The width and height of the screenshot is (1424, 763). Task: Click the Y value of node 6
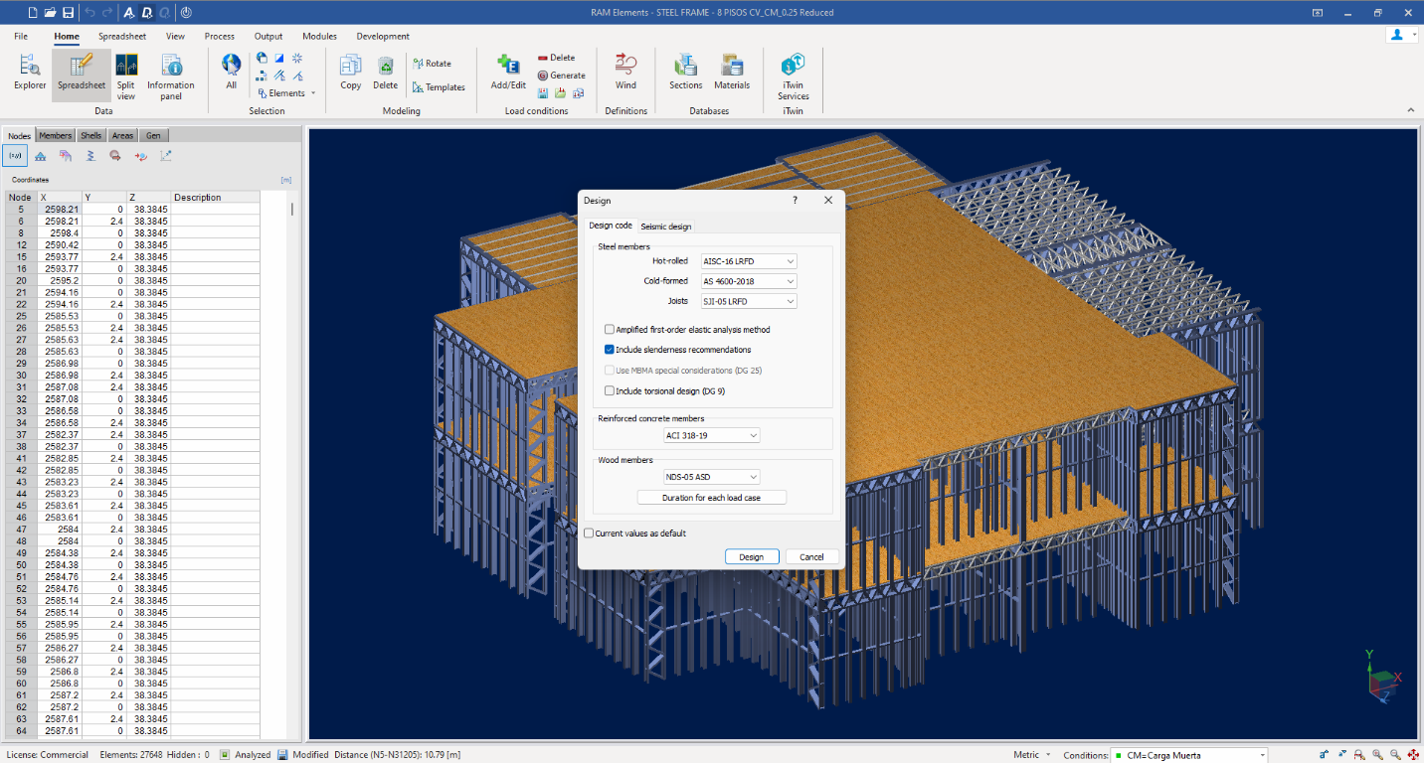click(104, 222)
